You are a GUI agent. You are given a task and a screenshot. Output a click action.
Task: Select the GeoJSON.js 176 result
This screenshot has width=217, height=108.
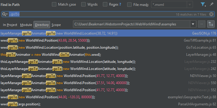tap(108, 33)
